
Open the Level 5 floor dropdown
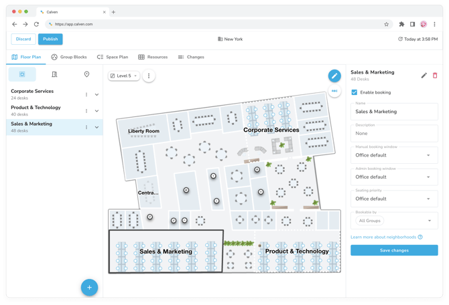(124, 76)
